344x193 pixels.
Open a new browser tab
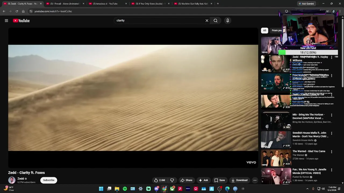coord(218,4)
